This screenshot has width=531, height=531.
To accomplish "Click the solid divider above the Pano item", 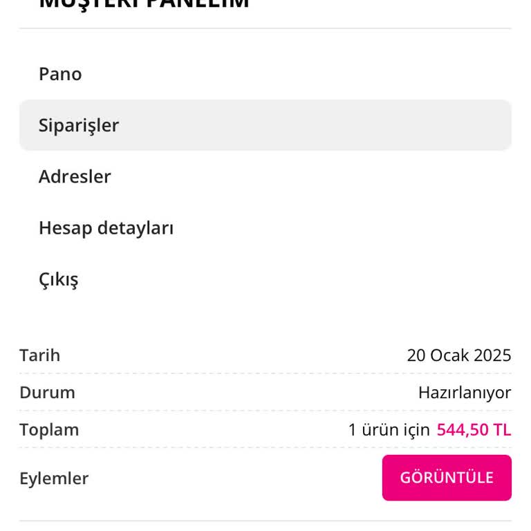I will coord(265,28).
